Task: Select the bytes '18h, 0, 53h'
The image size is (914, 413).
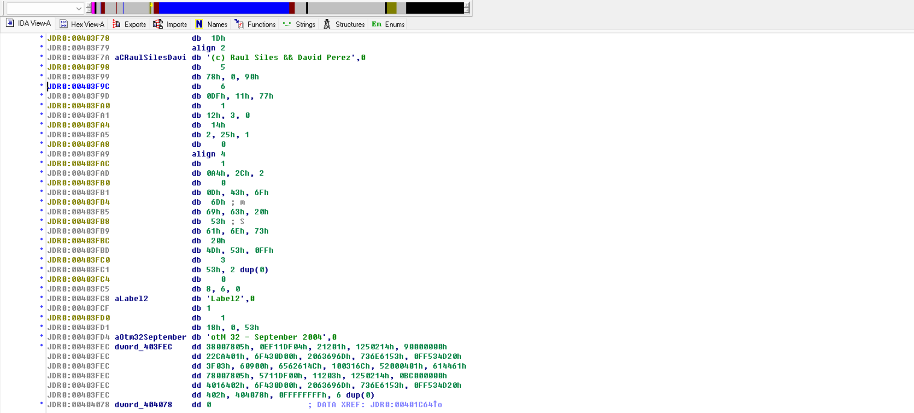Action: click(233, 327)
